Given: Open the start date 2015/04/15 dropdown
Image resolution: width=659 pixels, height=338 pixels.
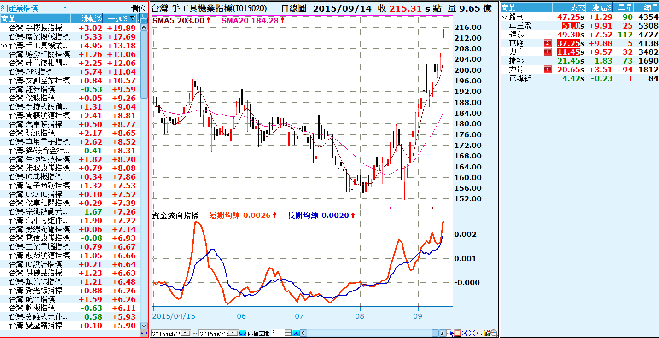Looking at the screenshot, I should (x=186, y=333).
